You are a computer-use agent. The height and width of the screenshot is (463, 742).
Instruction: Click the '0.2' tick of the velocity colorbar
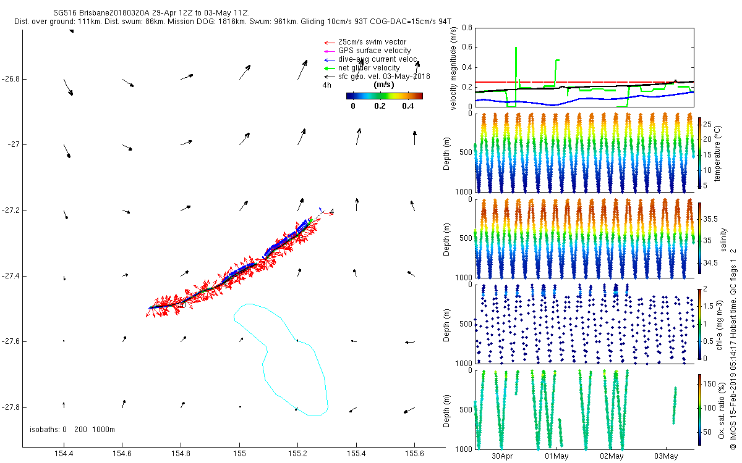380,106
